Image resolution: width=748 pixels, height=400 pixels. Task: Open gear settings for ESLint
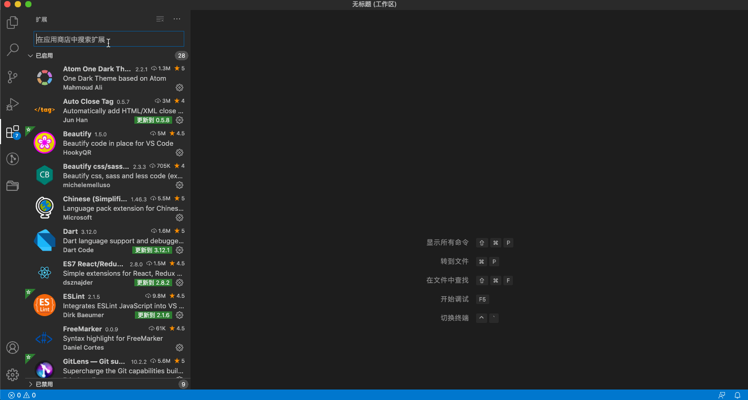[x=180, y=315]
